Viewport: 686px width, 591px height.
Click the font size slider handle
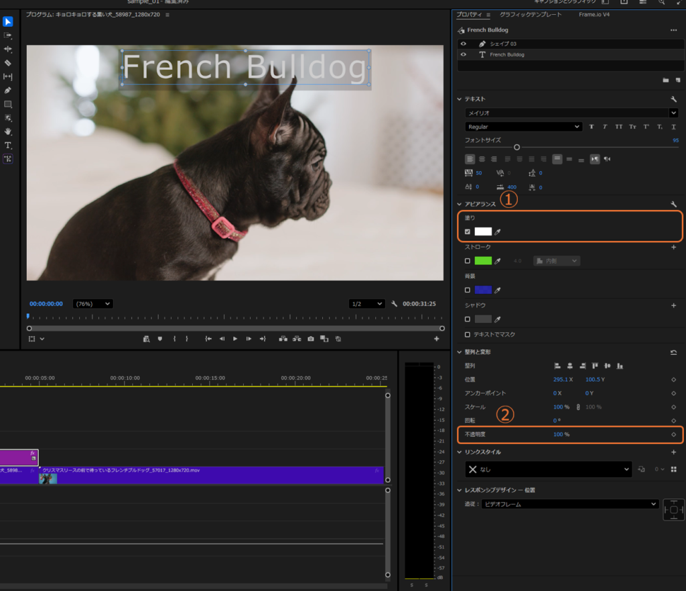[517, 147]
